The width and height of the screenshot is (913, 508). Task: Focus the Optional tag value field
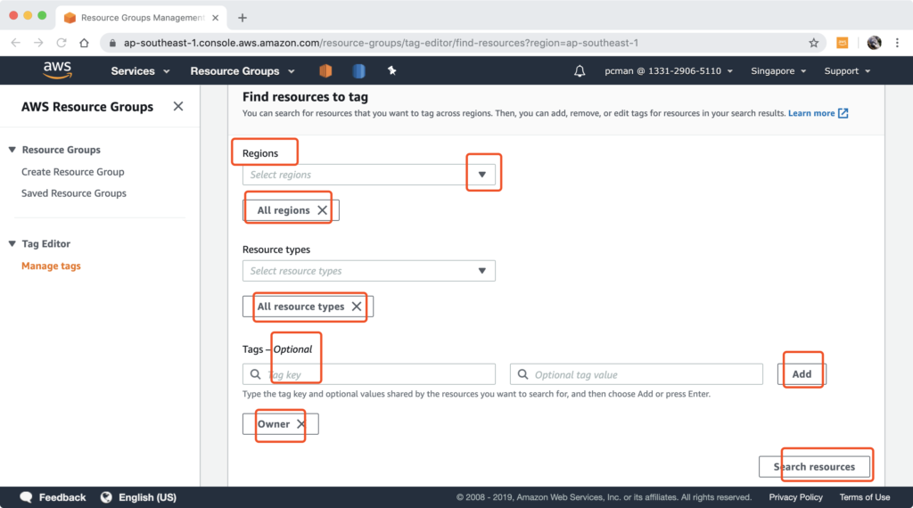(636, 374)
